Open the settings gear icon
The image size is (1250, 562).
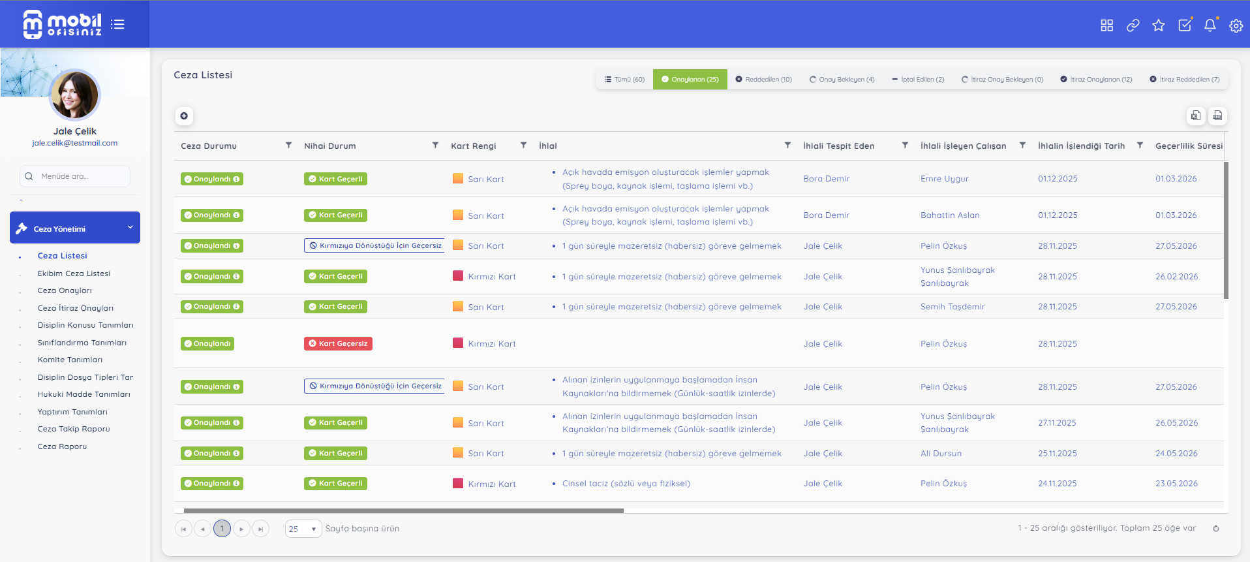1236,25
